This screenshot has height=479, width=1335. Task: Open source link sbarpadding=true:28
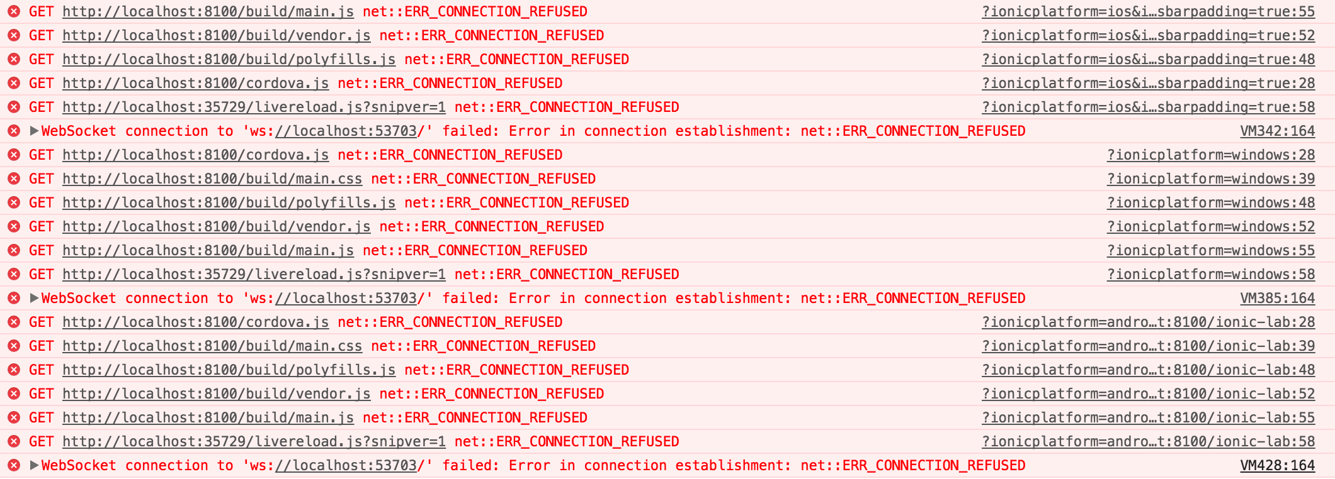pos(1149,83)
